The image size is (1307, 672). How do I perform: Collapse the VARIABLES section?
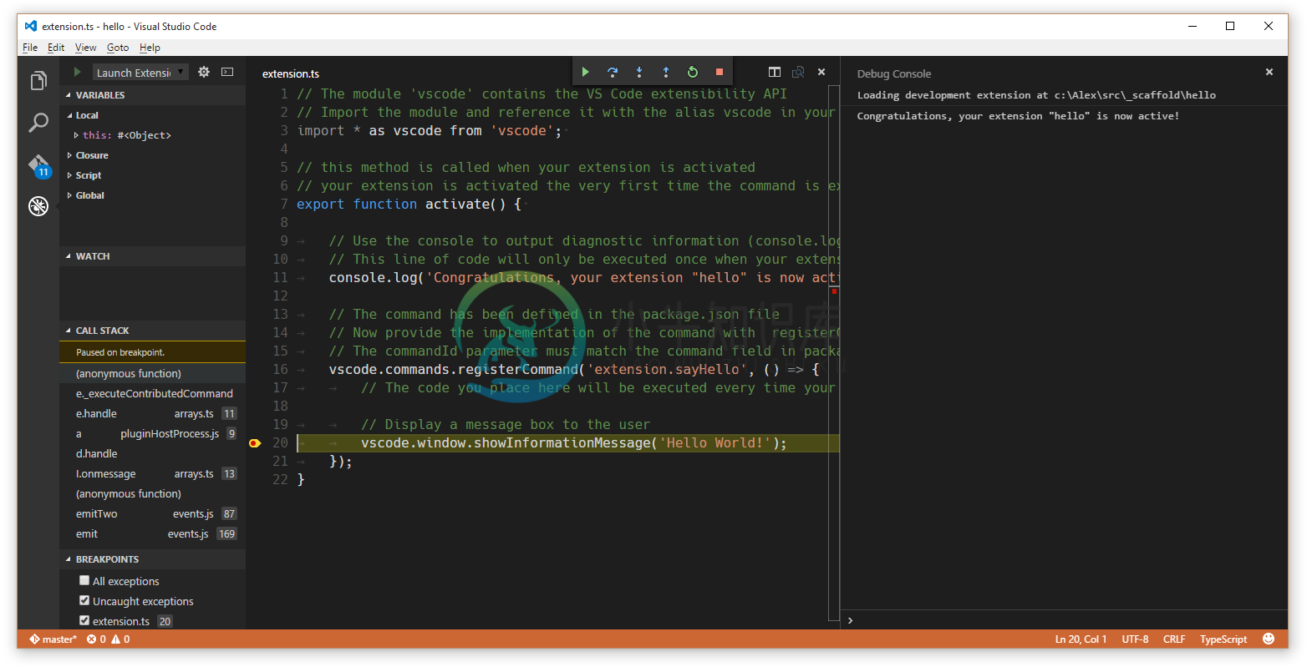tap(153, 95)
